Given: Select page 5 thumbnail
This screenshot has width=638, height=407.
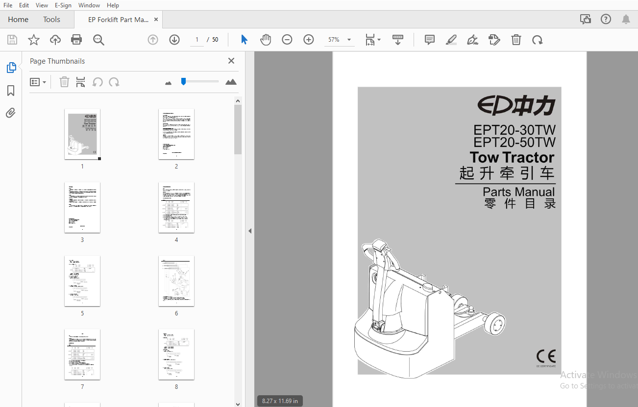Looking at the screenshot, I should click(82, 281).
